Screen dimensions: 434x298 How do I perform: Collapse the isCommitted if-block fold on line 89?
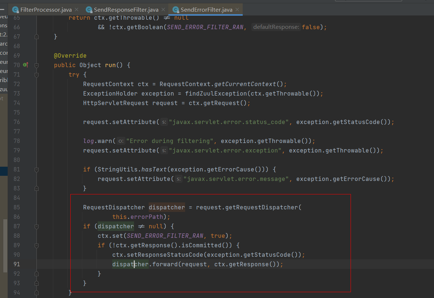click(36, 245)
